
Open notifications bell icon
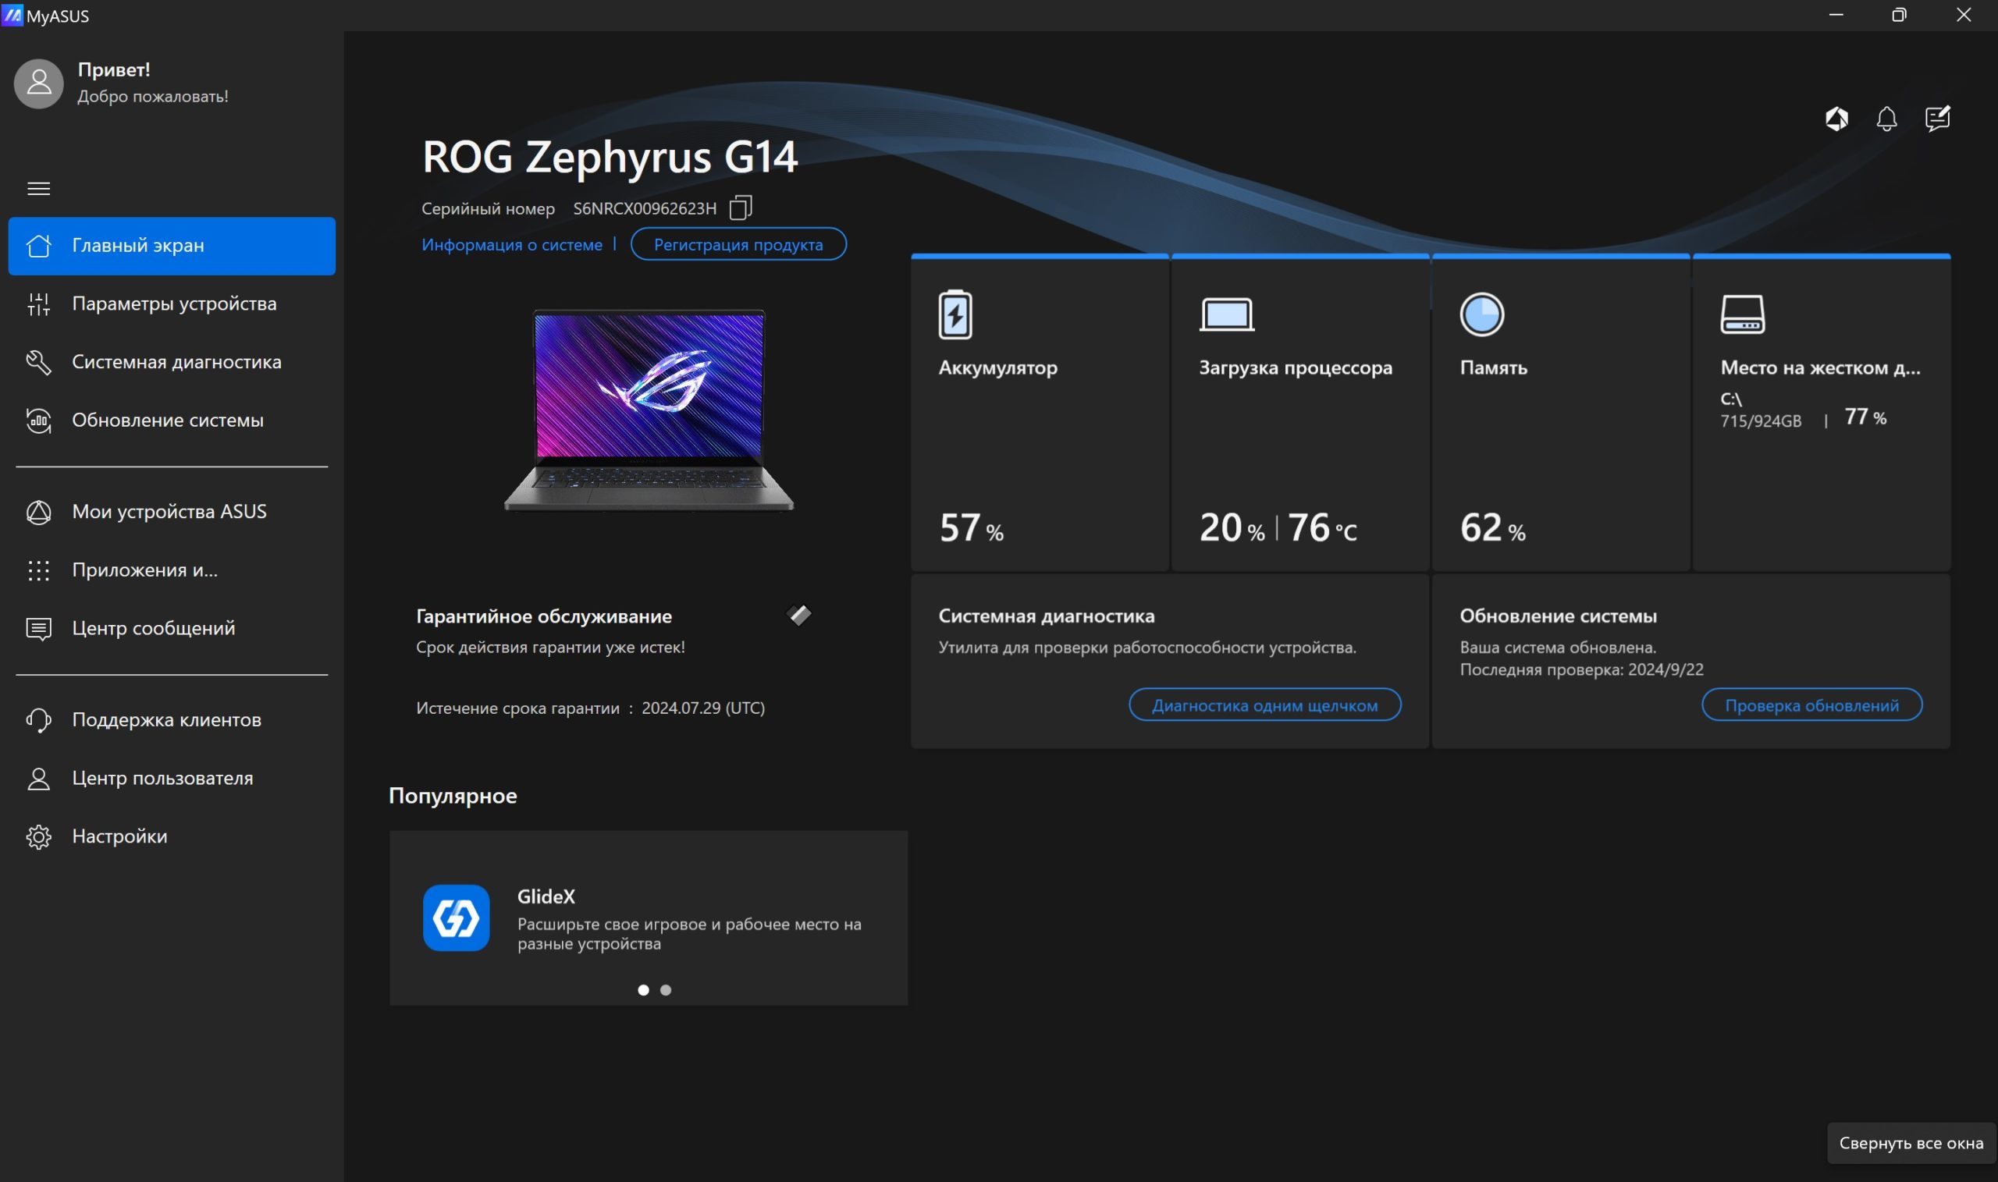pos(1886,119)
